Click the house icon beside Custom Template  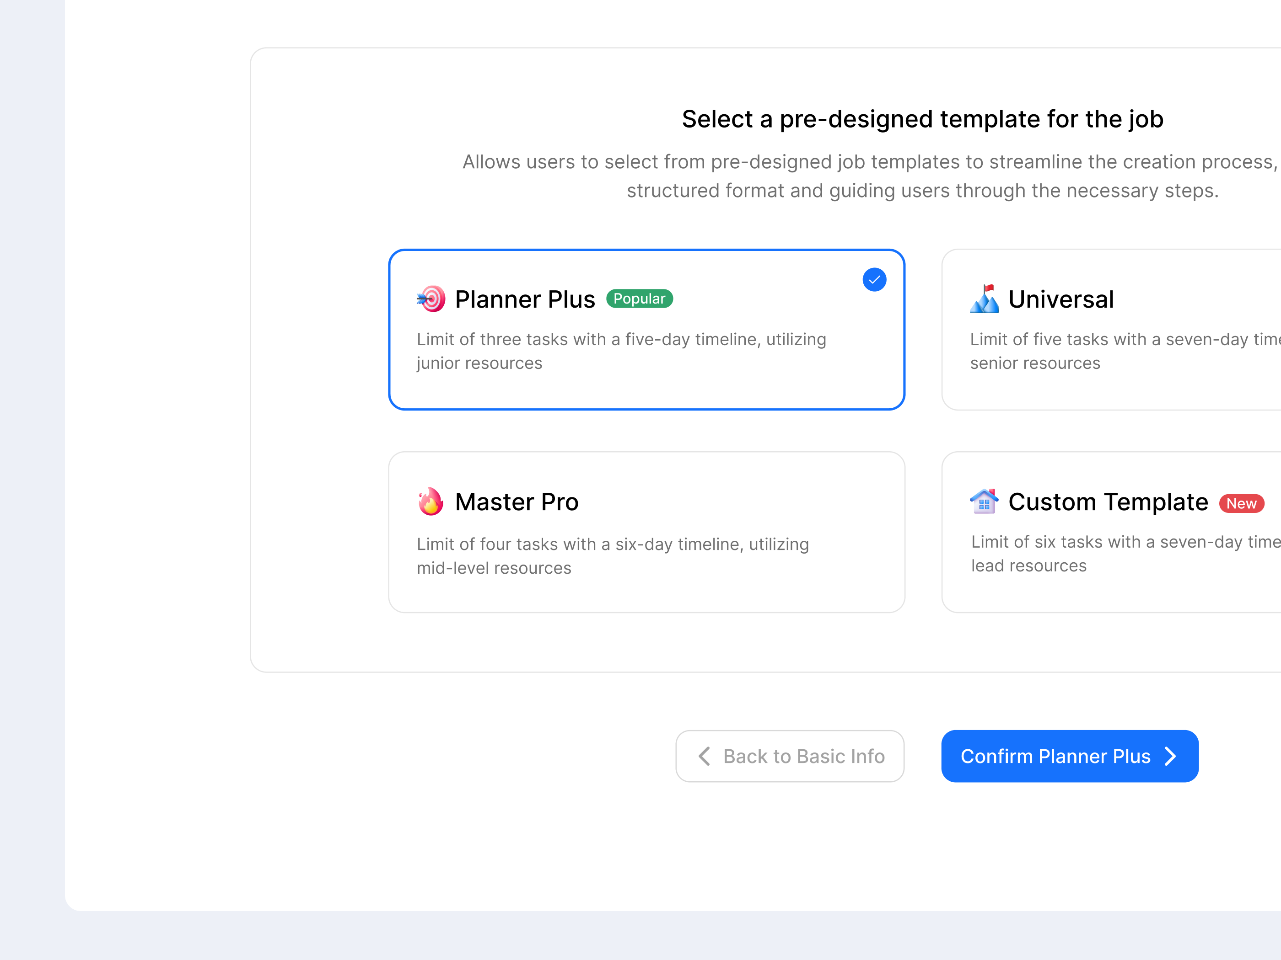click(985, 501)
